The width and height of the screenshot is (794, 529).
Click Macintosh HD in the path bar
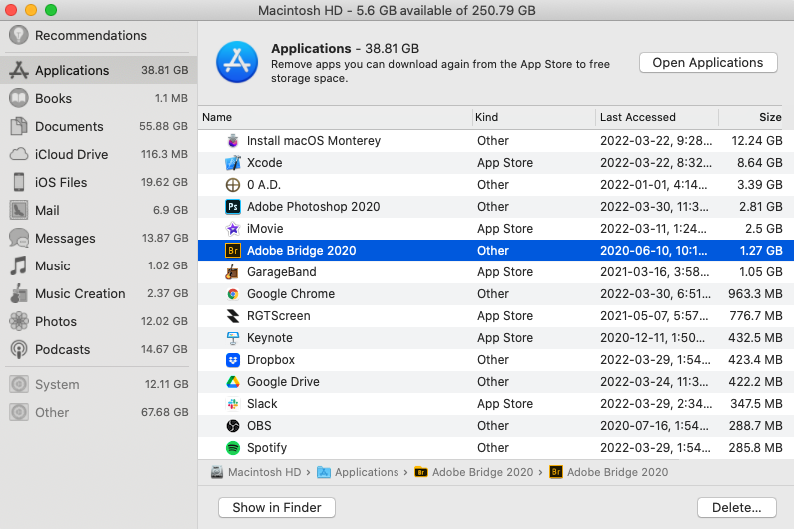tap(260, 472)
